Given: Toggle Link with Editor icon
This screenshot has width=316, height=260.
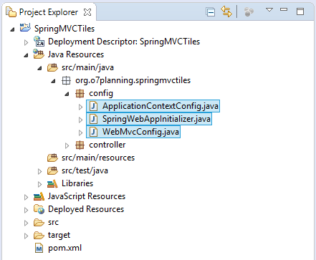Looking at the screenshot, I should click(x=226, y=11).
